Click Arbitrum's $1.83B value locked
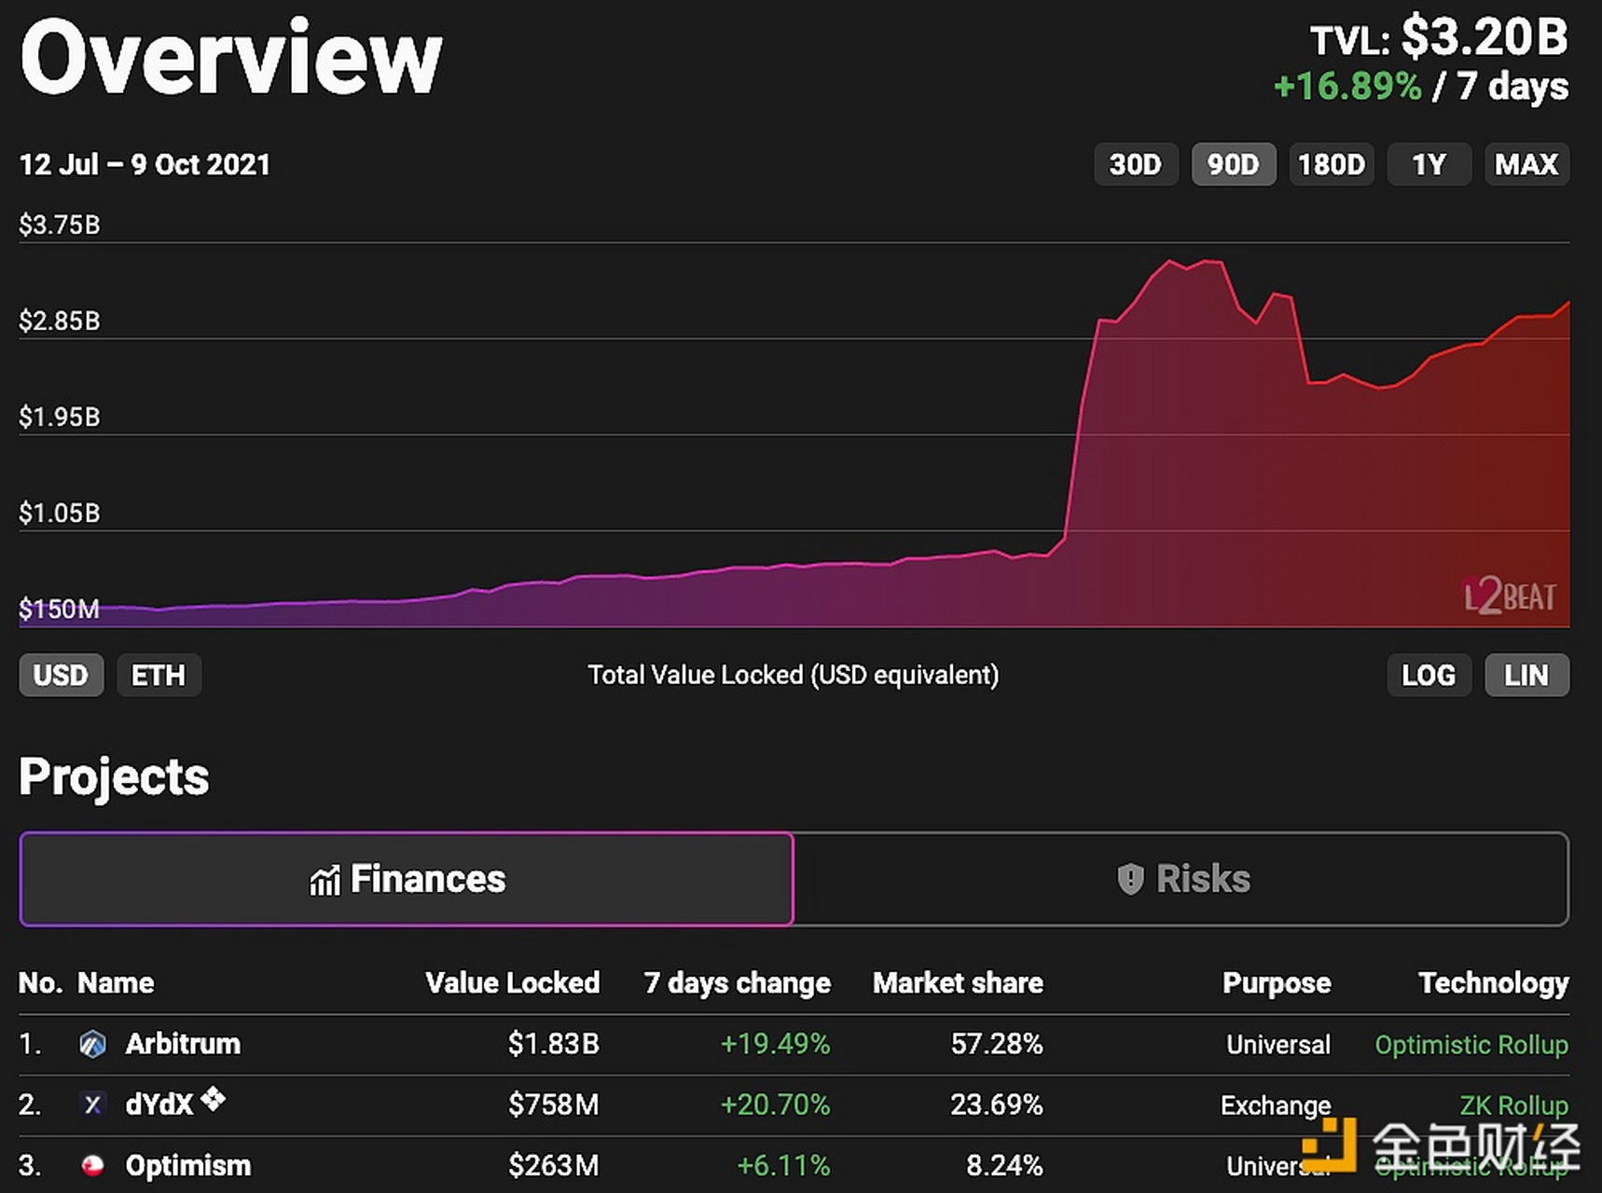This screenshot has width=1602, height=1193. [554, 1044]
